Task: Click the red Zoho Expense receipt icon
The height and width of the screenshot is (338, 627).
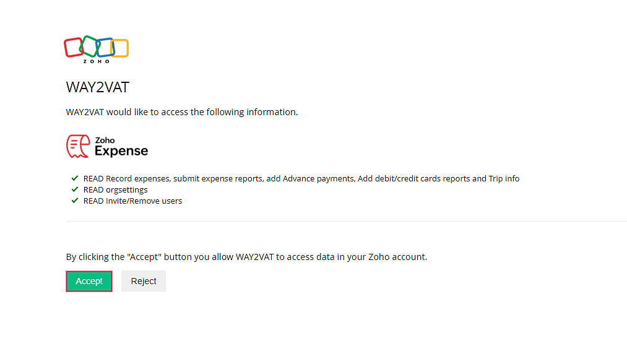Action: pyautogui.click(x=78, y=146)
